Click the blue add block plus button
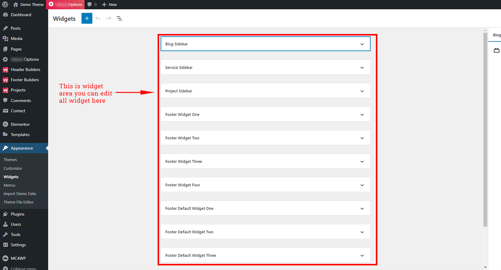This screenshot has height=270, width=501. click(87, 18)
